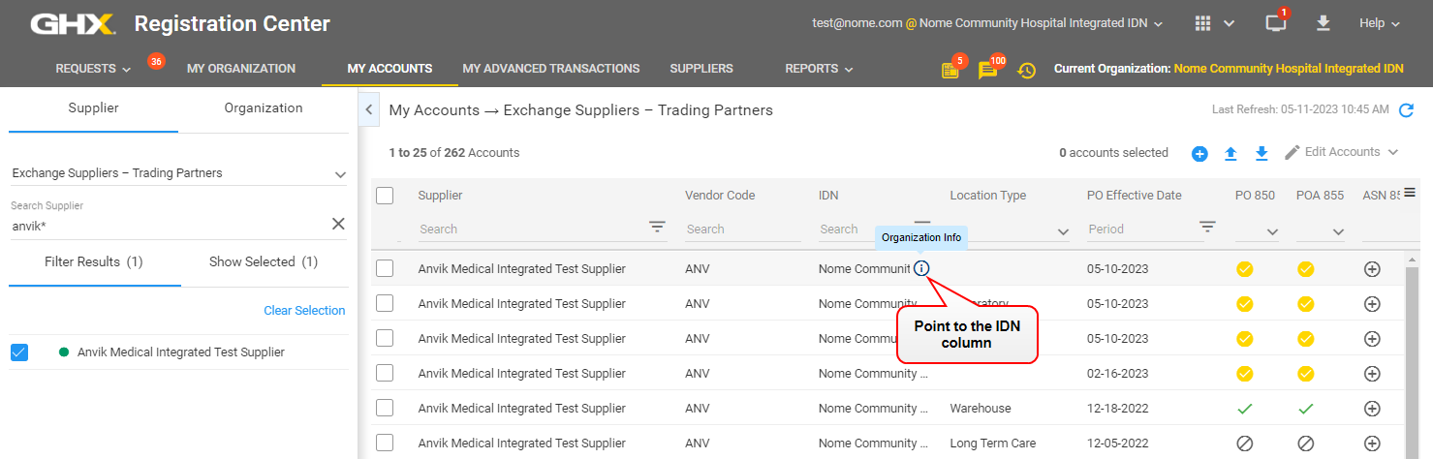The height and width of the screenshot is (459, 1433).
Task: Click the download icon above the accounts table
Action: [1262, 153]
